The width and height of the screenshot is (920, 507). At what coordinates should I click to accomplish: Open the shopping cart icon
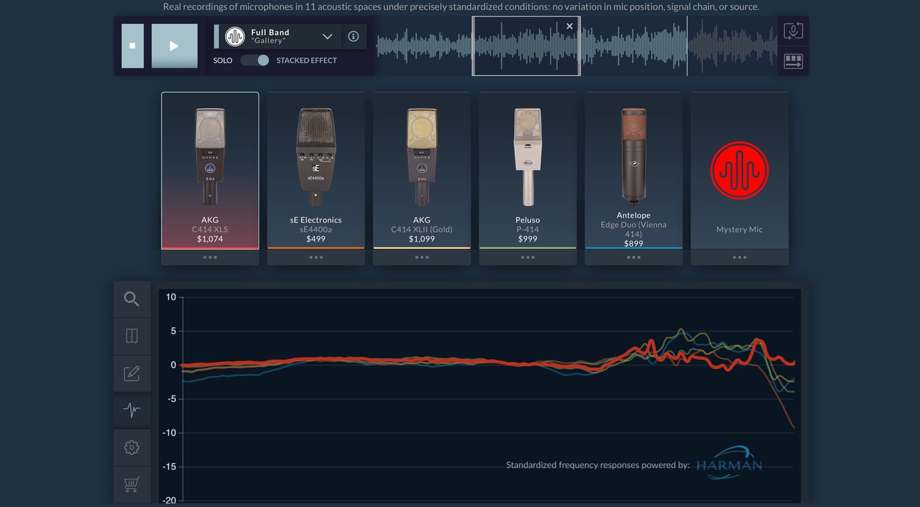coord(132,484)
